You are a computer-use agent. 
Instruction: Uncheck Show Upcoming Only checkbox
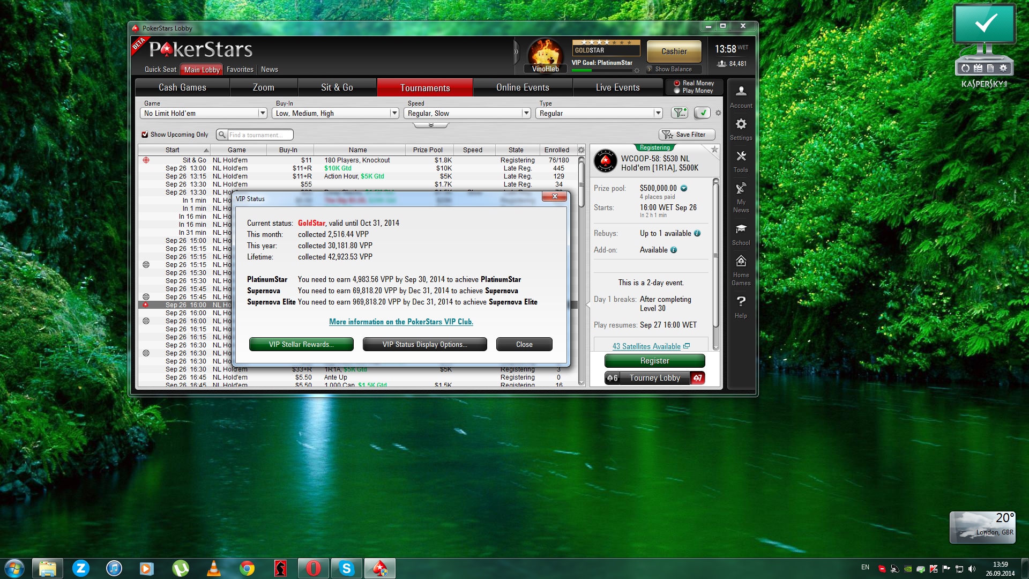point(145,135)
